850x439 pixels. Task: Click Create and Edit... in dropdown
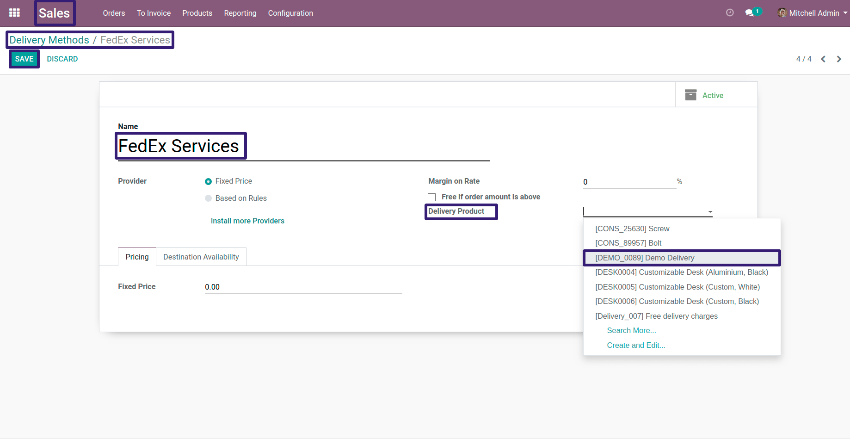pyautogui.click(x=636, y=345)
